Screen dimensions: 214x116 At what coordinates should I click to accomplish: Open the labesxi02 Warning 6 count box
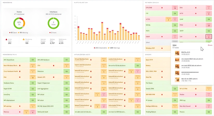coord(131,71)
